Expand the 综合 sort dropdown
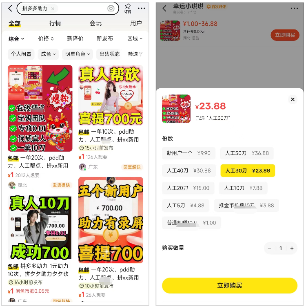The height and width of the screenshot is (307, 306). tap(16, 39)
